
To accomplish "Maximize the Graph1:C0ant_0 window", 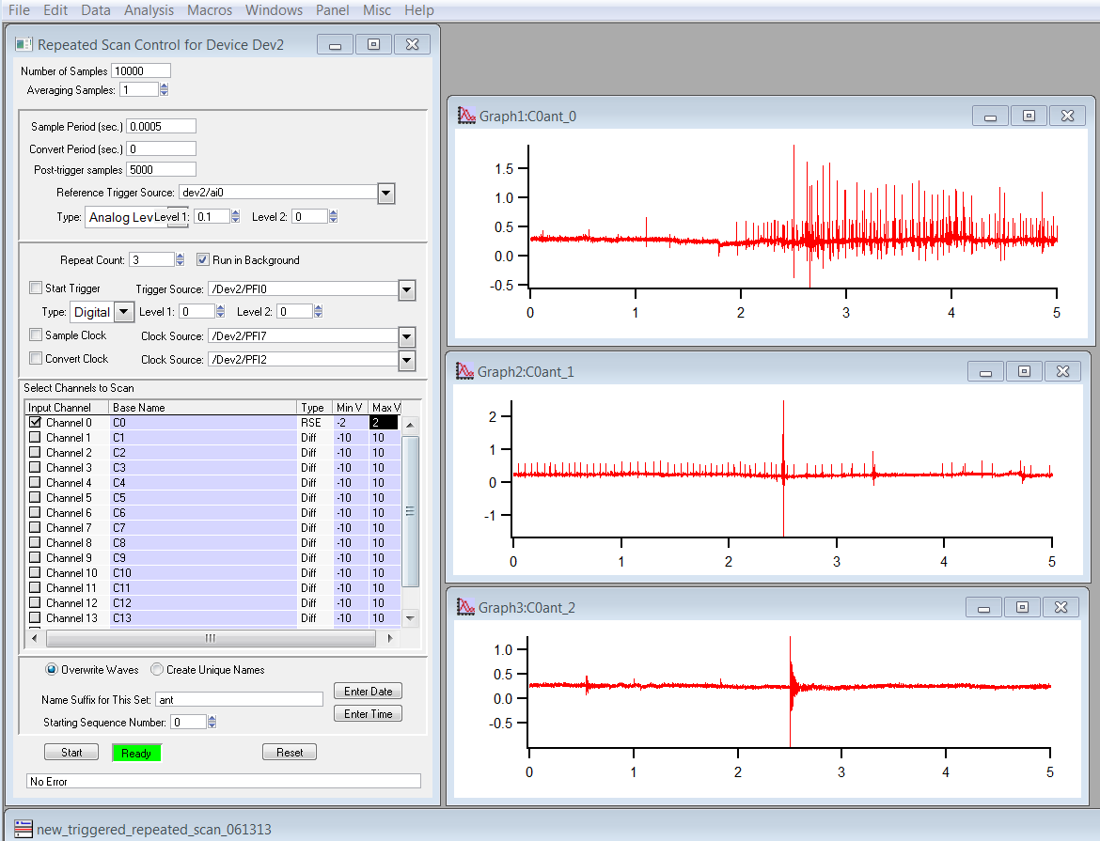I will (x=1029, y=116).
